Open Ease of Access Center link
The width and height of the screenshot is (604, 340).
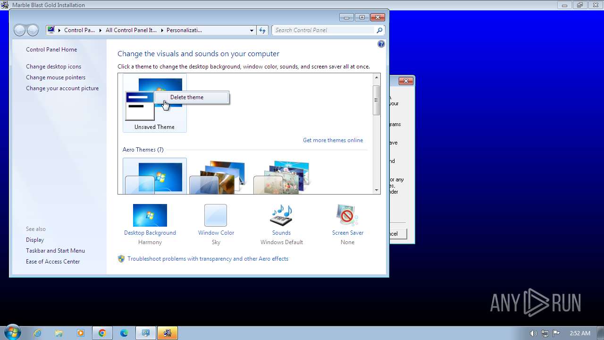(x=53, y=262)
